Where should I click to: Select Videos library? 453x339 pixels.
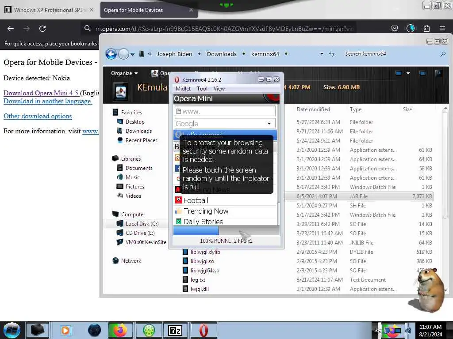tap(133, 196)
